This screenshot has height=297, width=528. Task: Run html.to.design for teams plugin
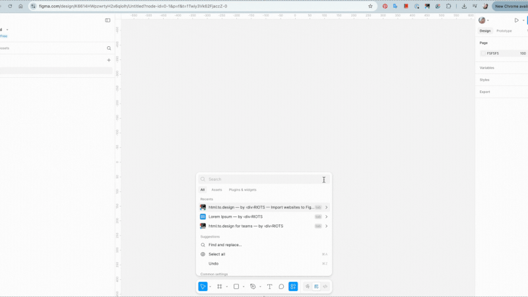click(x=263, y=226)
